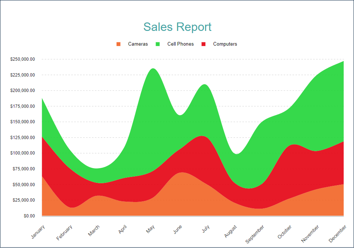Click the December axis label
The height and width of the screenshot is (248, 354).
[338, 234]
